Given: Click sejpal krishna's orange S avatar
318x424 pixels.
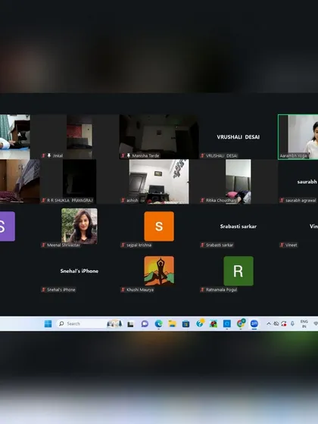Looking at the screenshot, I should (x=159, y=226).
